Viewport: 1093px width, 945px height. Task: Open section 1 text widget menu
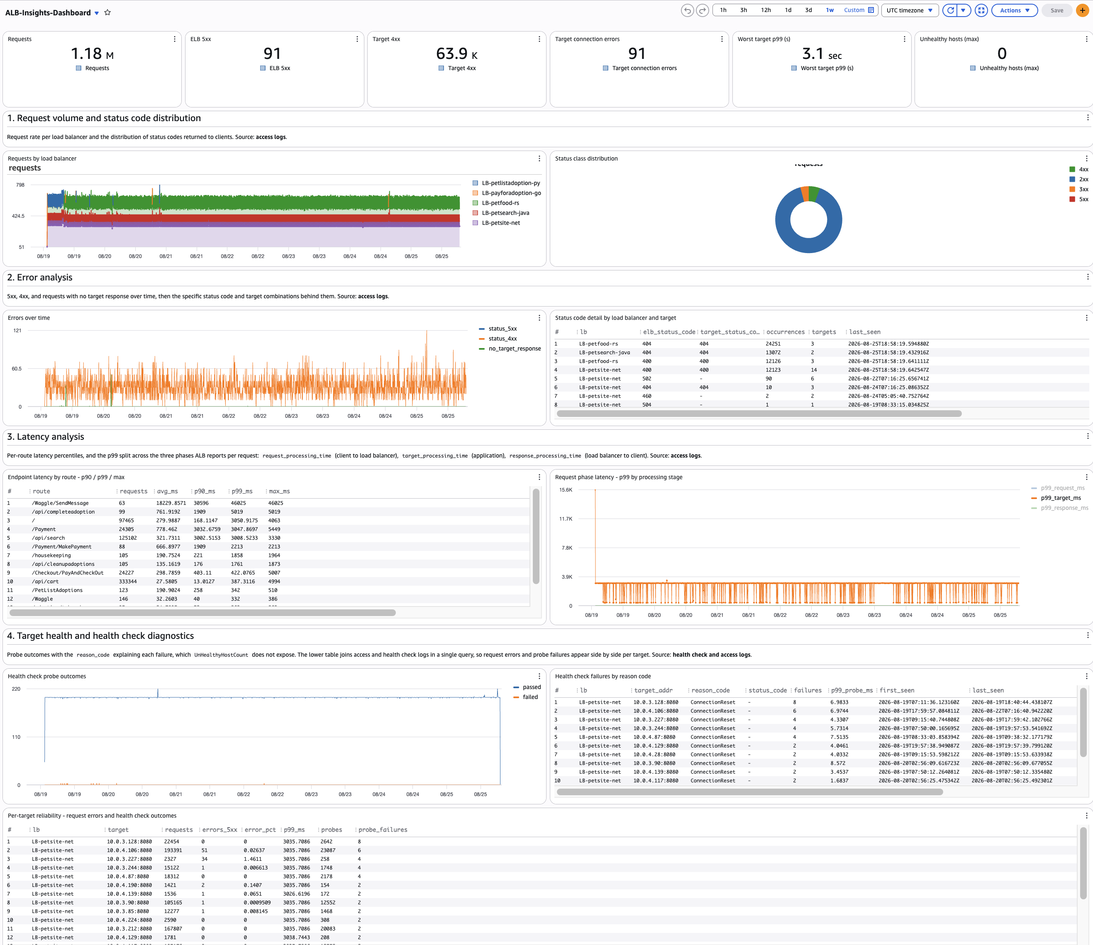[x=1087, y=117]
